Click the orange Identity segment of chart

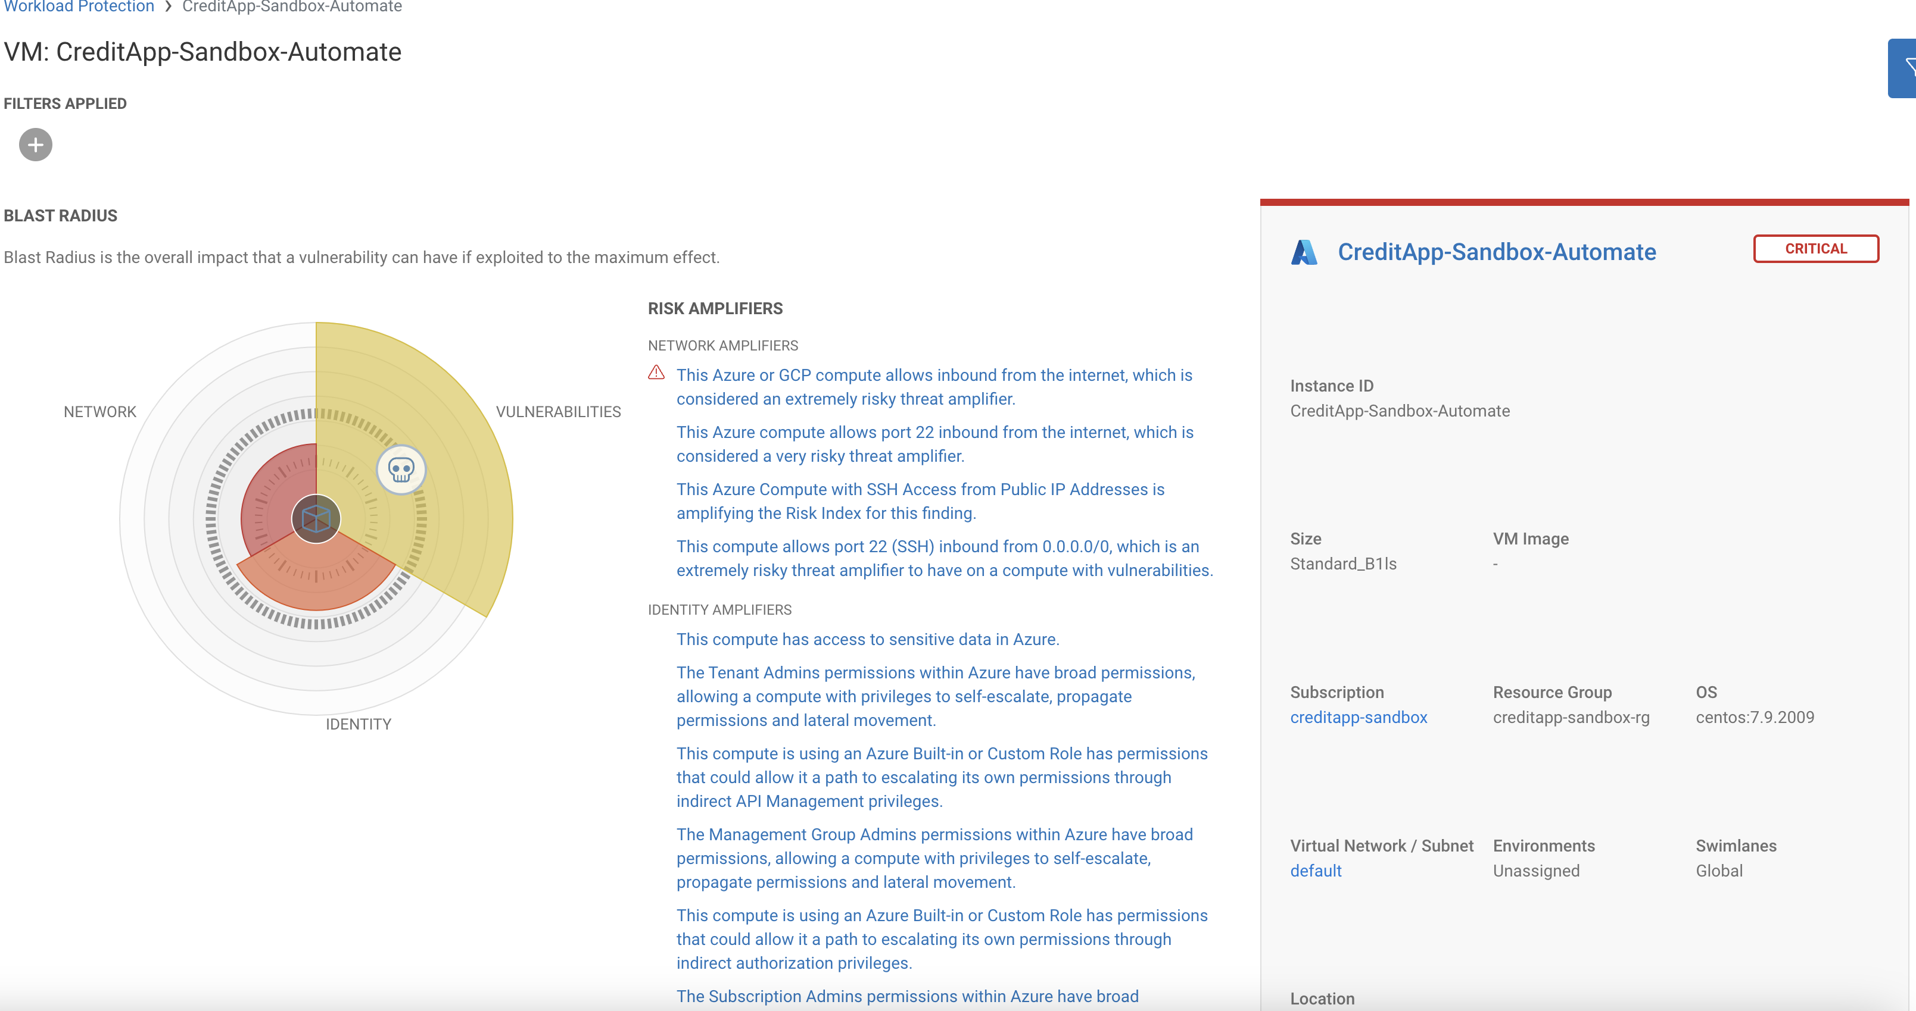click(x=316, y=576)
